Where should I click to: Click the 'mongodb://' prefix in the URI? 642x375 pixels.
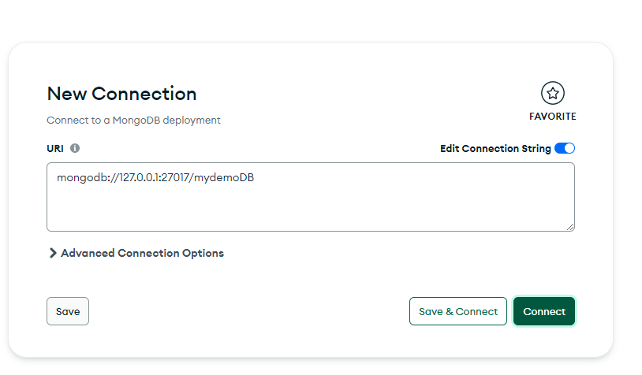[85, 178]
